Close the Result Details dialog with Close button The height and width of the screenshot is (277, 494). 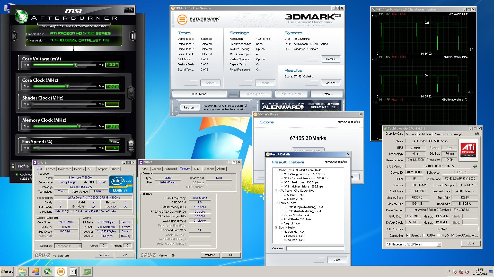(337, 260)
